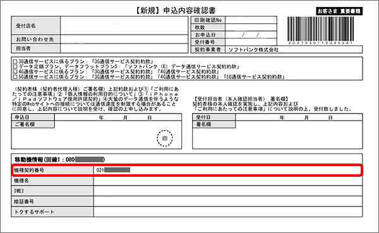Click the 【受付担当者 (本人確認担当者) 署名欄】 heading
Viewport: 379px width, 233px height.
(x=241, y=99)
